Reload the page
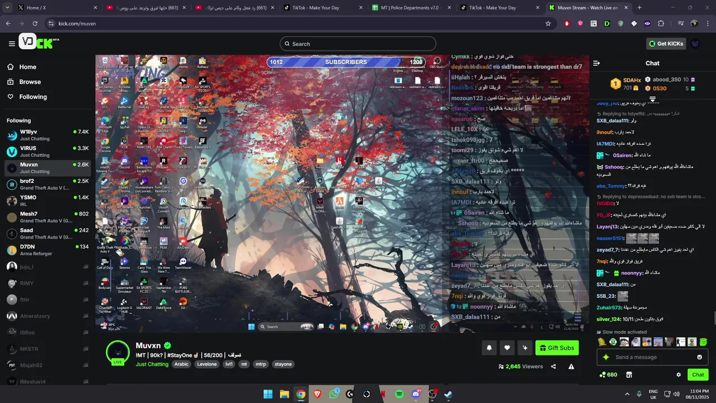 [x=35, y=24]
